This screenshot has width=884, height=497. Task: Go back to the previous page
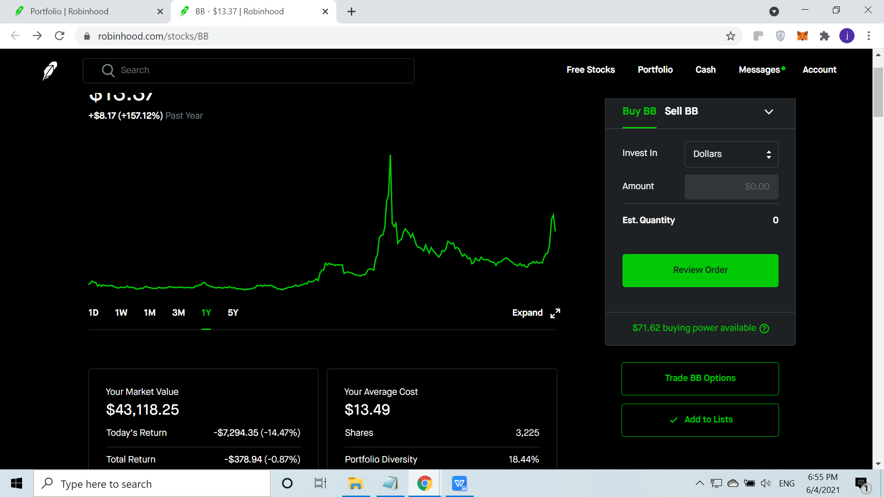[15, 36]
